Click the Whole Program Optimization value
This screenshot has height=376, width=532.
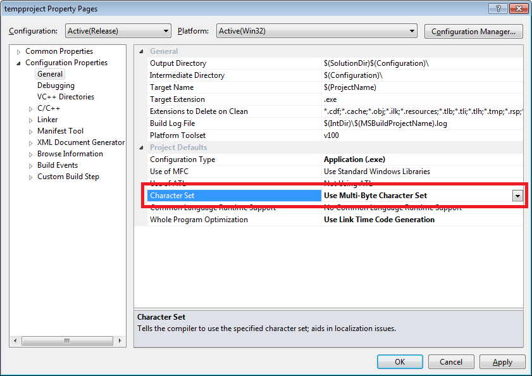pyautogui.click(x=379, y=220)
